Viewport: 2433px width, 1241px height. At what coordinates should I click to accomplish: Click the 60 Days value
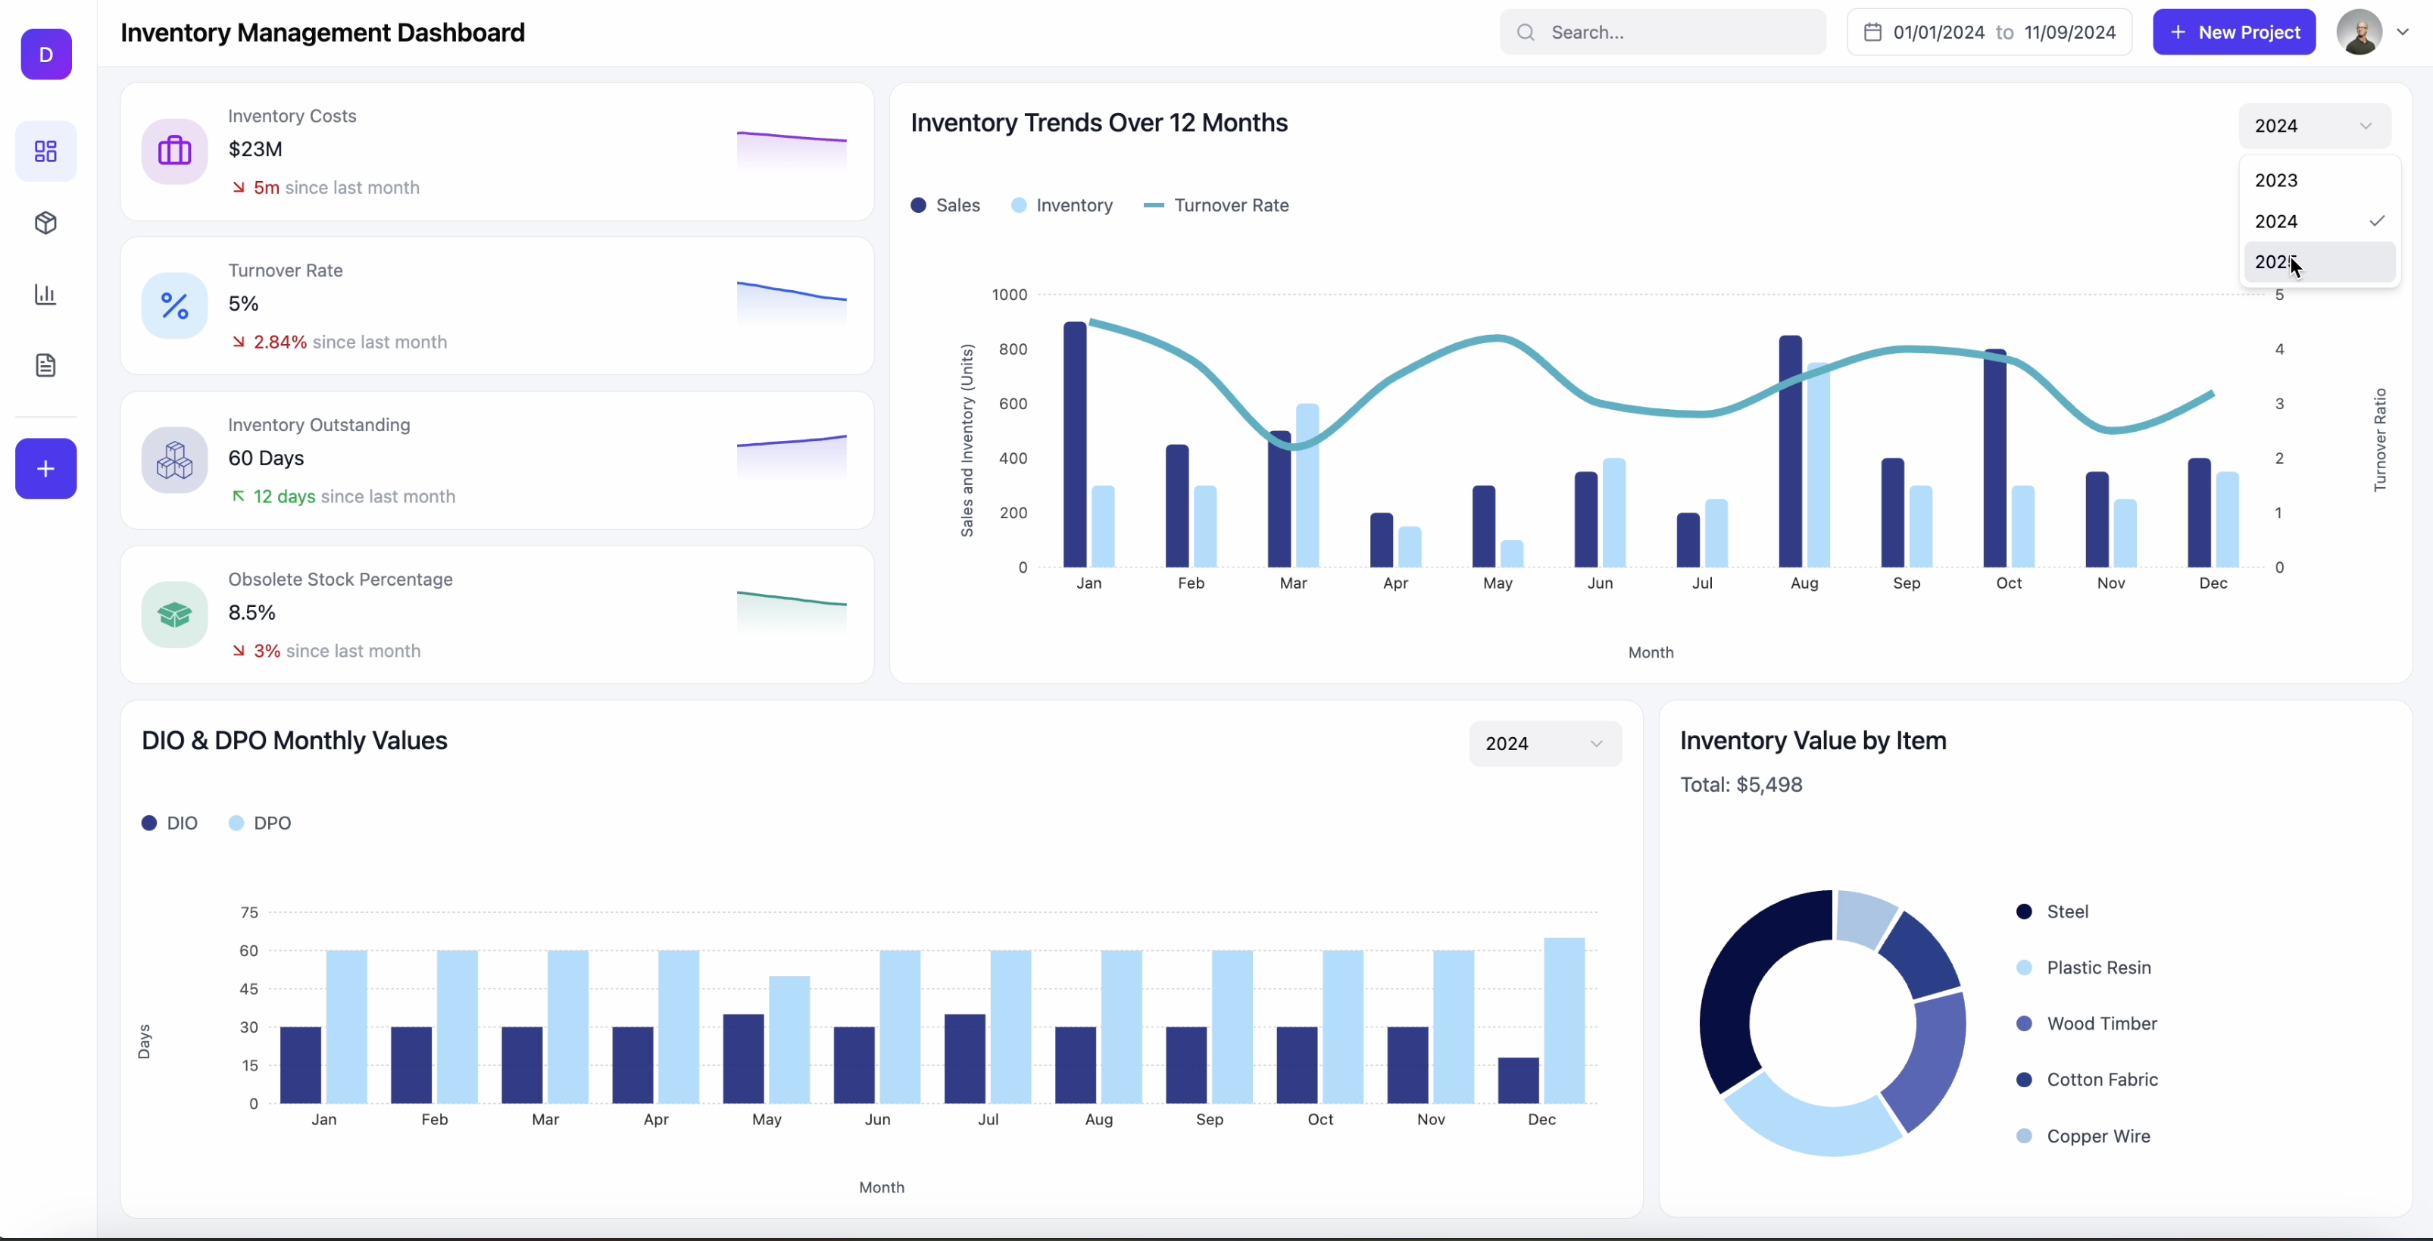[267, 458]
